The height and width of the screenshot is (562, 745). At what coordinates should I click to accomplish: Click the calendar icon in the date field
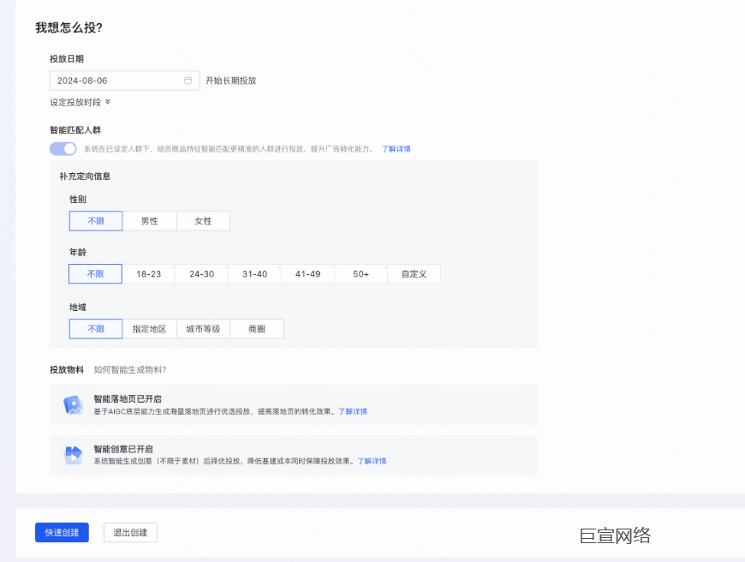(188, 79)
